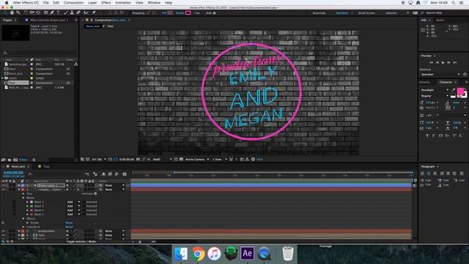Open the Graph Editor in timeline
This screenshot has width=469, height=264.
(x=125, y=174)
